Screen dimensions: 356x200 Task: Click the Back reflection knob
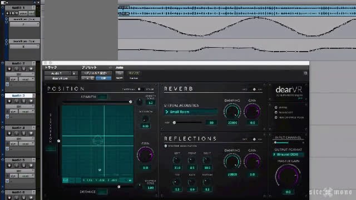(192, 182)
